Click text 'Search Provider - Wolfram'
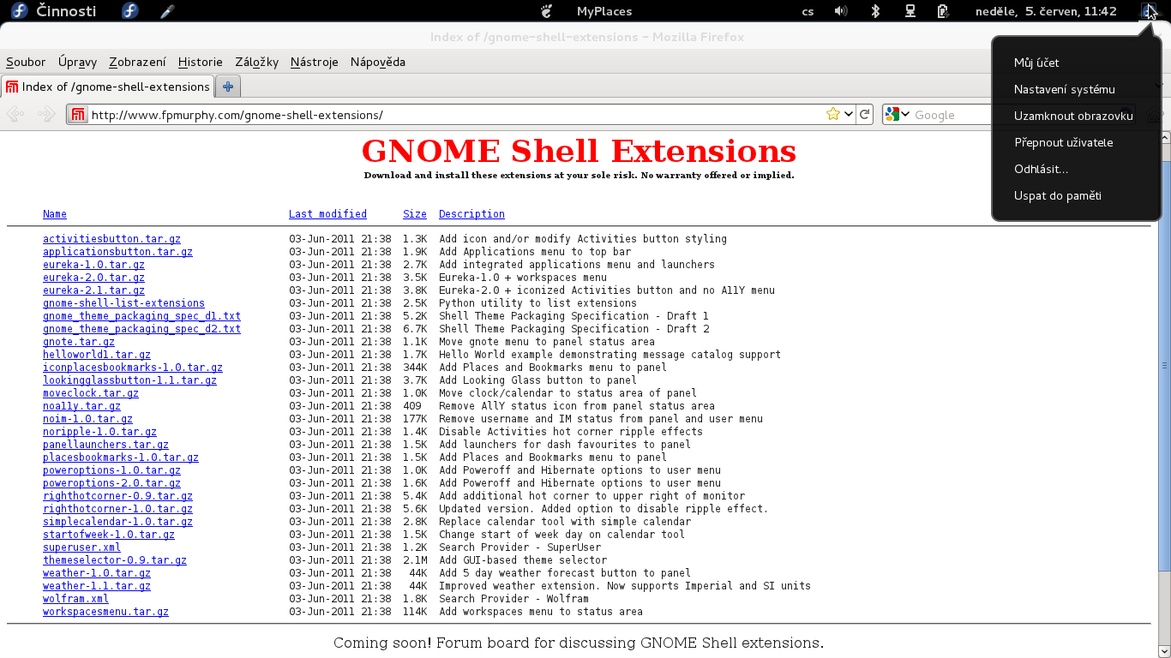Image resolution: width=1171 pixels, height=658 pixels. [x=513, y=599]
